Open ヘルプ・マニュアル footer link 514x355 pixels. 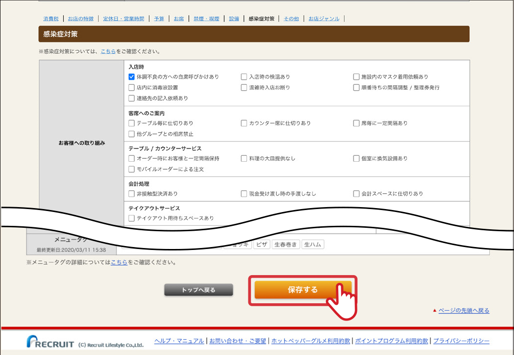pos(179,341)
